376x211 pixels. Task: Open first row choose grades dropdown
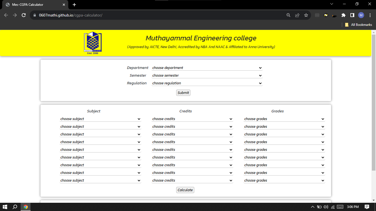point(284,119)
